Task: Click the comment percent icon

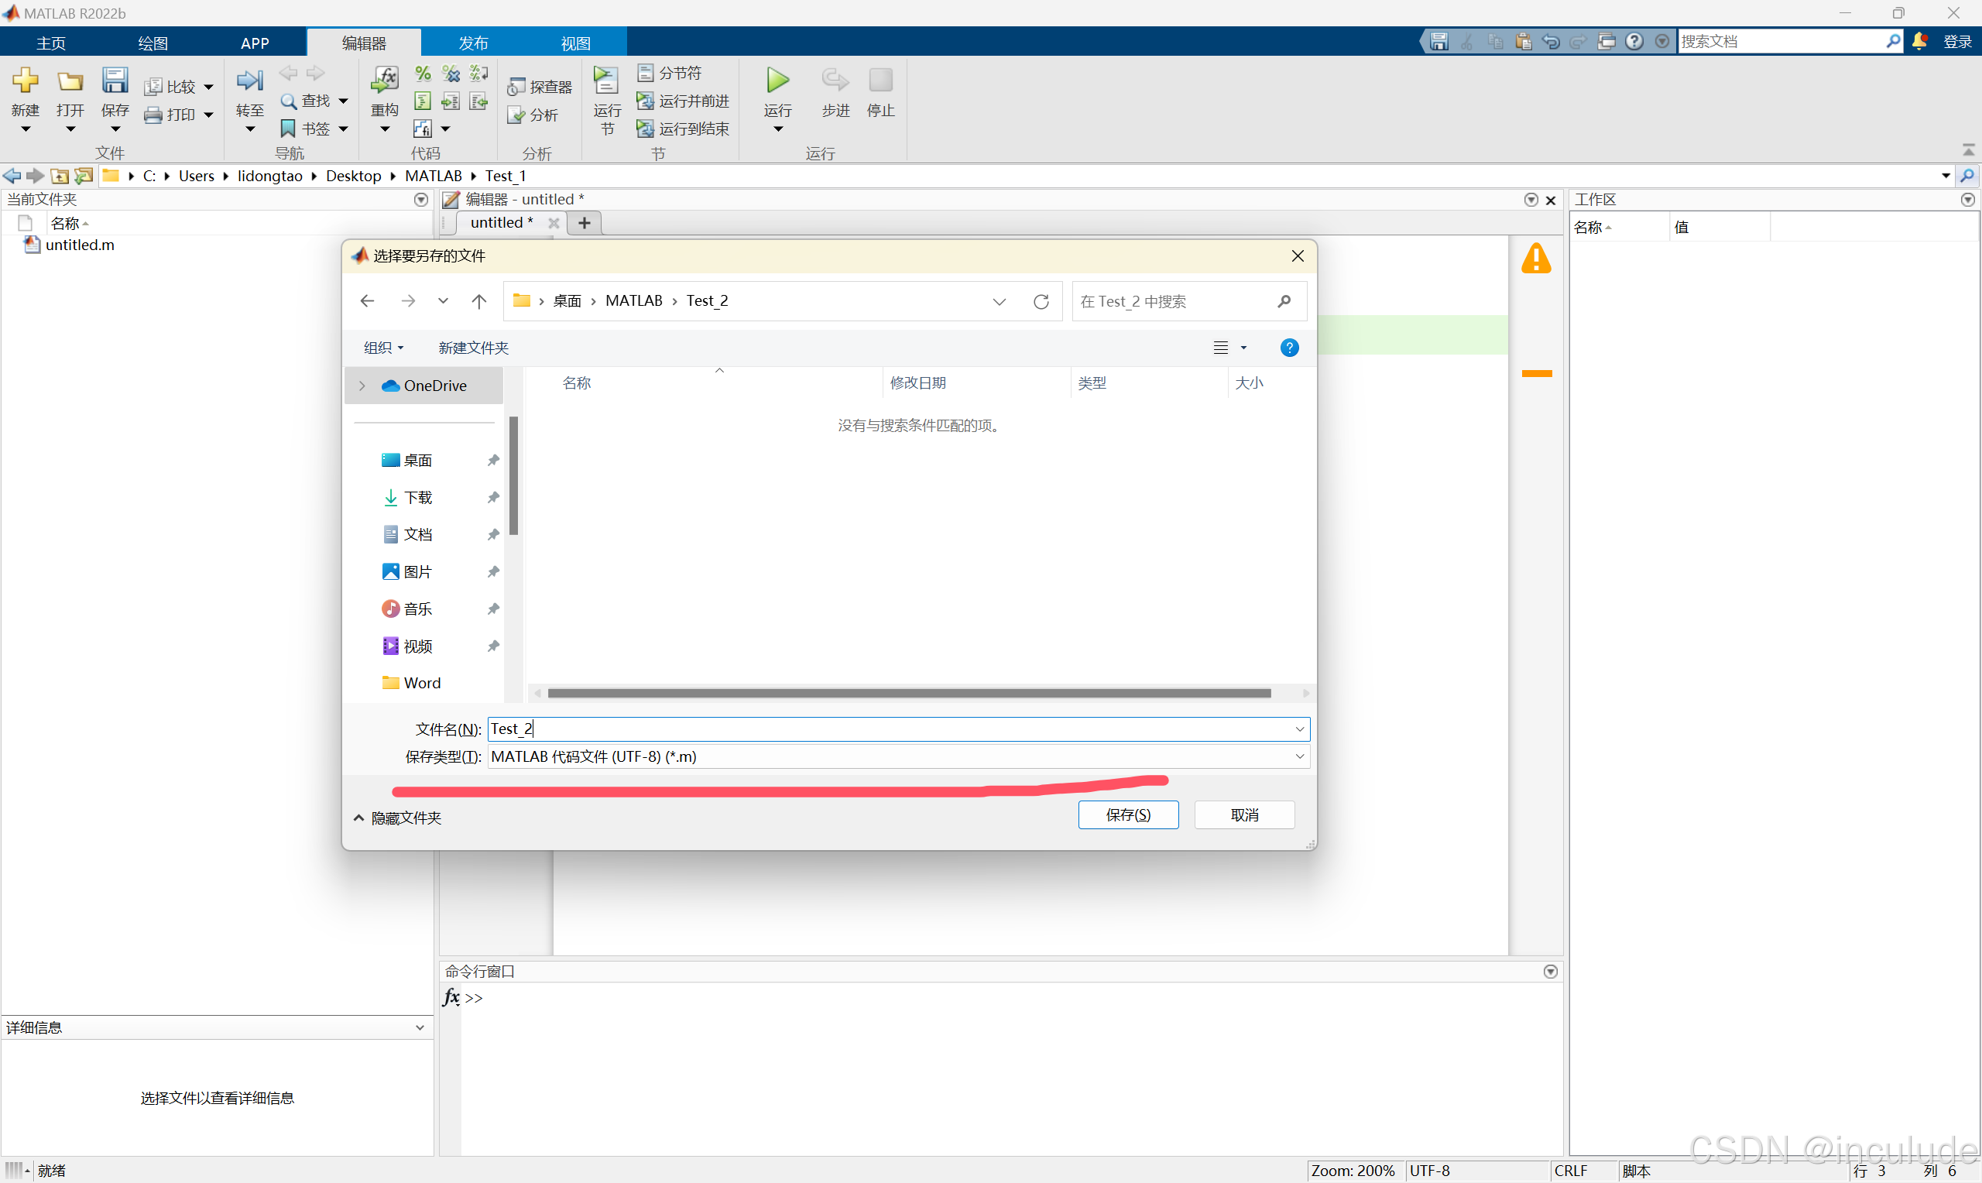Action: [x=423, y=74]
